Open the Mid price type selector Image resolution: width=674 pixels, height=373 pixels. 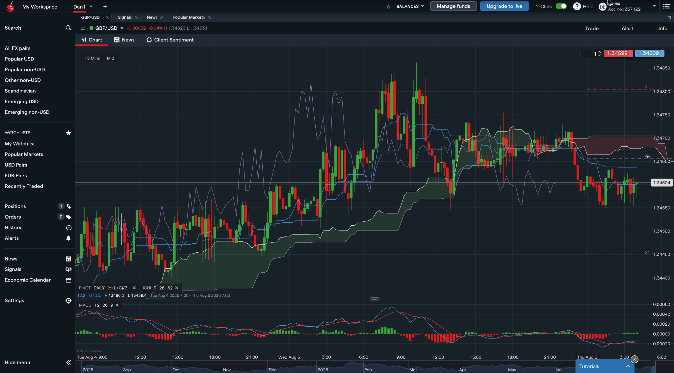click(x=111, y=58)
